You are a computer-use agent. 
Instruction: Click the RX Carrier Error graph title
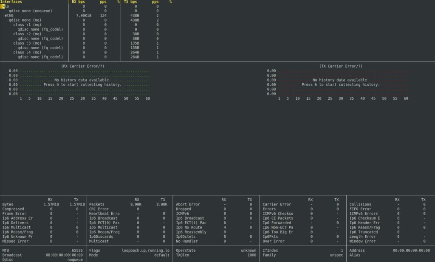tap(83, 66)
